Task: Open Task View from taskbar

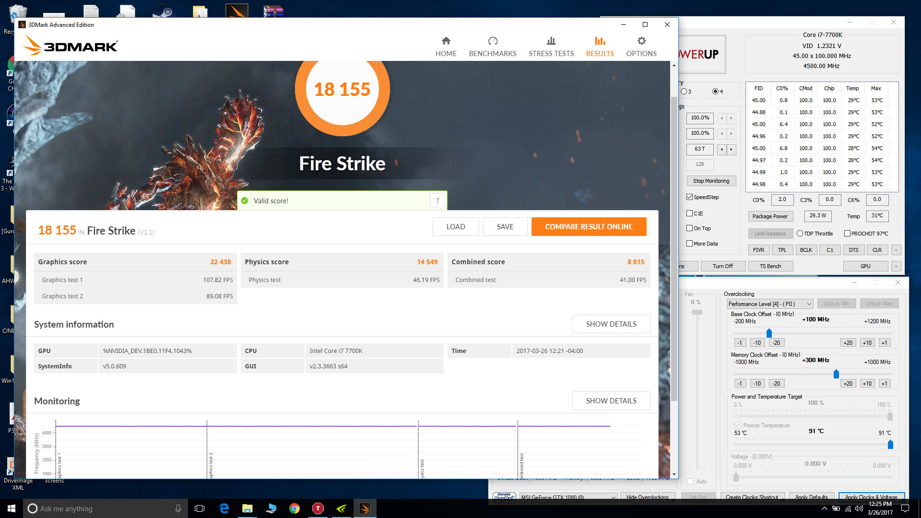Action: click(x=200, y=508)
